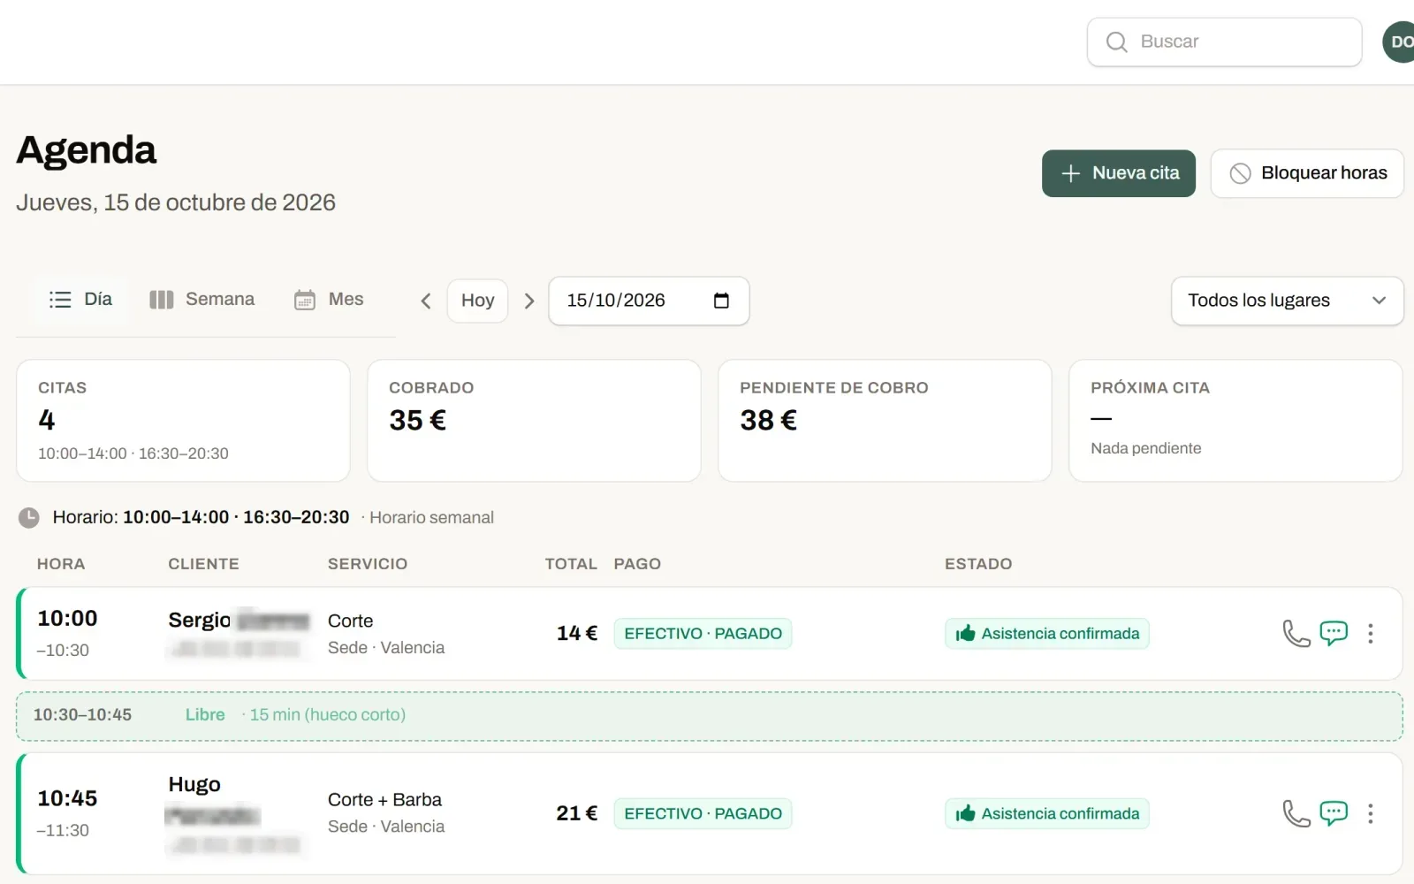Switch to the Semana view tab
The width and height of the screenshot is (1414, 884).
201,300
